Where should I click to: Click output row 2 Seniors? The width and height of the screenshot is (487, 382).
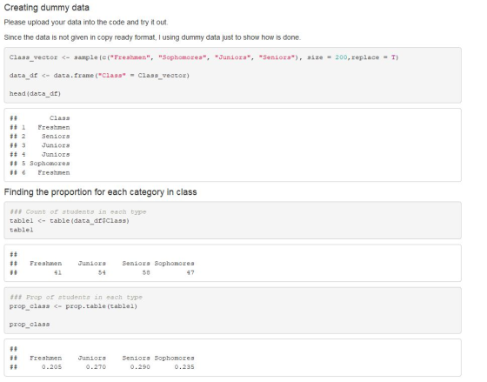point(40,137)
